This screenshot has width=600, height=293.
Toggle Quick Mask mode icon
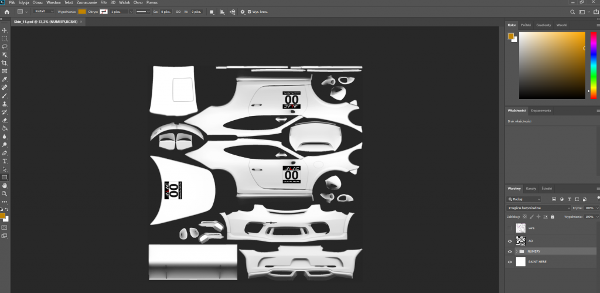(5, 227)
